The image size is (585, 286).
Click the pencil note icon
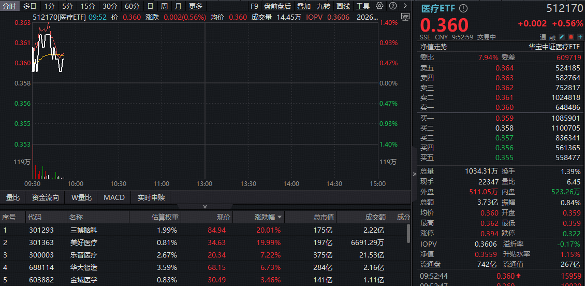[562, 37]
